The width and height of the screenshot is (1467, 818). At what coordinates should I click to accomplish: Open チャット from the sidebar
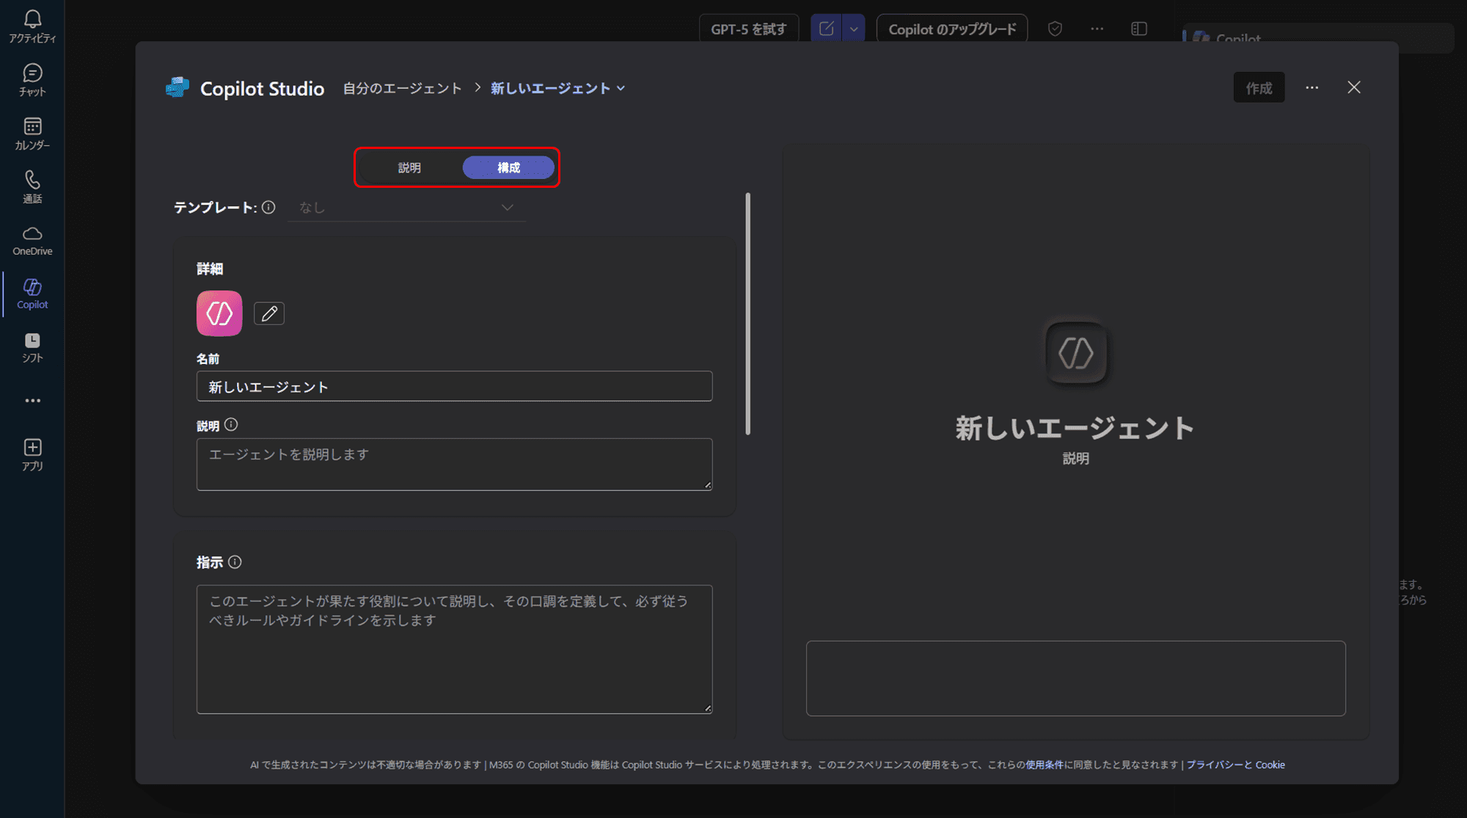[x=32, y=79]
